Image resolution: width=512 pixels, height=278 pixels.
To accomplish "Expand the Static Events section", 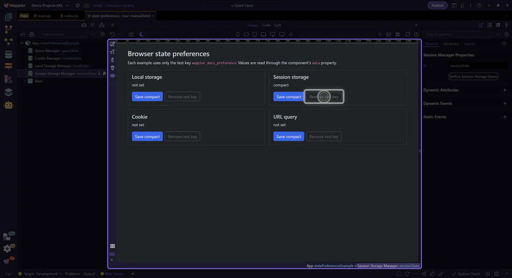I will coord(505,117).
